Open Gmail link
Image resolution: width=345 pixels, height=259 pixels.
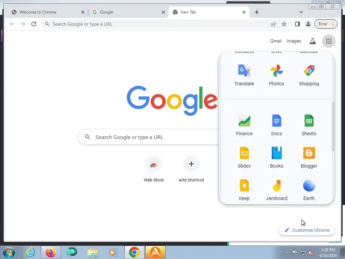[276, 41]
